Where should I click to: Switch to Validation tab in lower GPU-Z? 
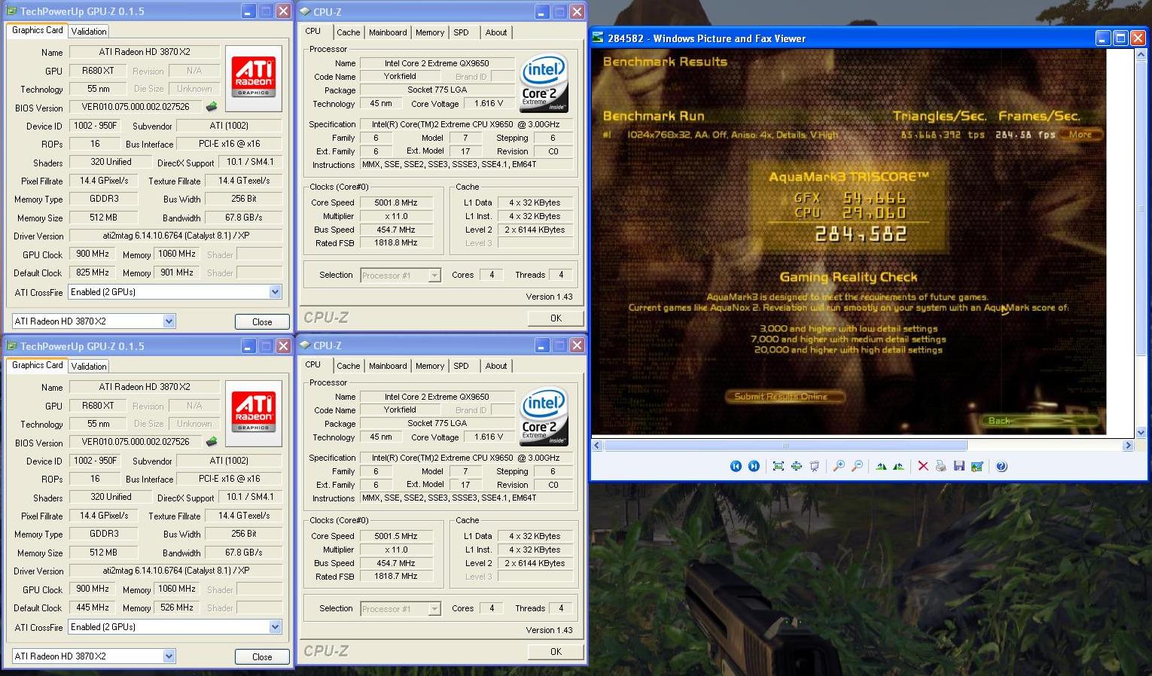(x=89, y=367)
